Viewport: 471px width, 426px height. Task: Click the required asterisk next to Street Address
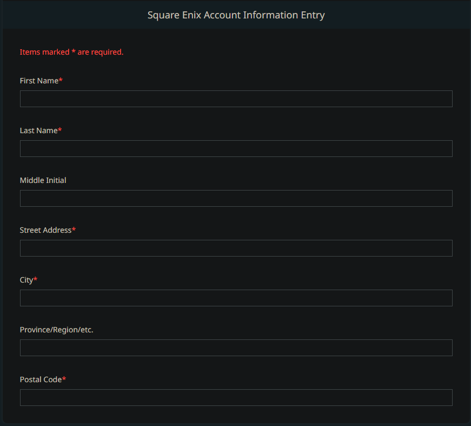(74, 230)
